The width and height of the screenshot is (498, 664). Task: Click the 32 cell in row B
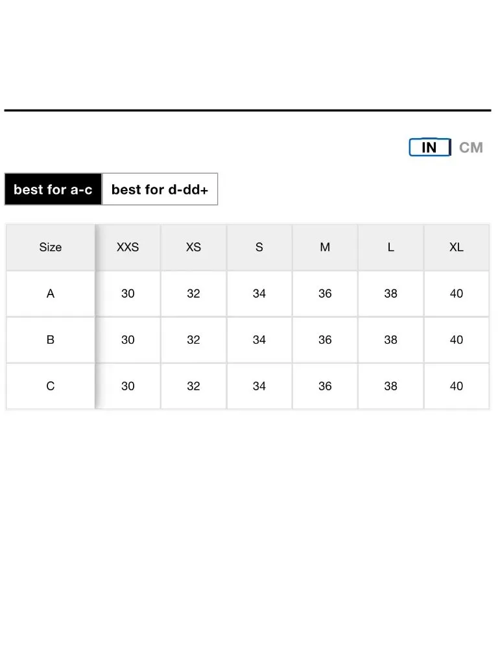(193, 340)
